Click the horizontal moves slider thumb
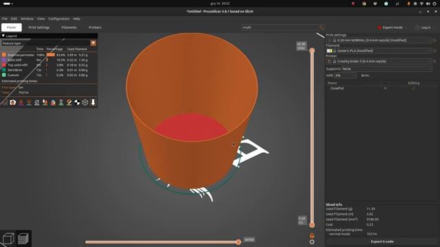Screen dimensions: 440x247 click(x=239, y=242)
